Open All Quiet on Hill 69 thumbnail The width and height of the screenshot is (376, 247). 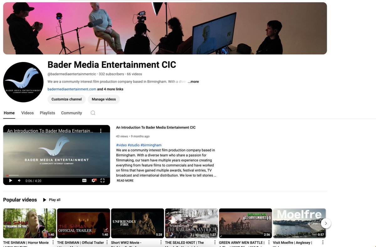pyautogui.click(x=245, y=223)
